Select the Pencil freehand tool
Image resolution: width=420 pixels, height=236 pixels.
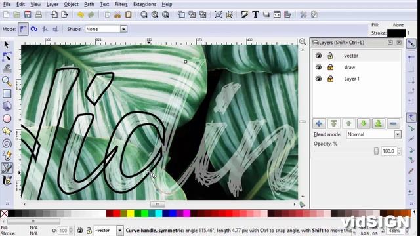7,155
